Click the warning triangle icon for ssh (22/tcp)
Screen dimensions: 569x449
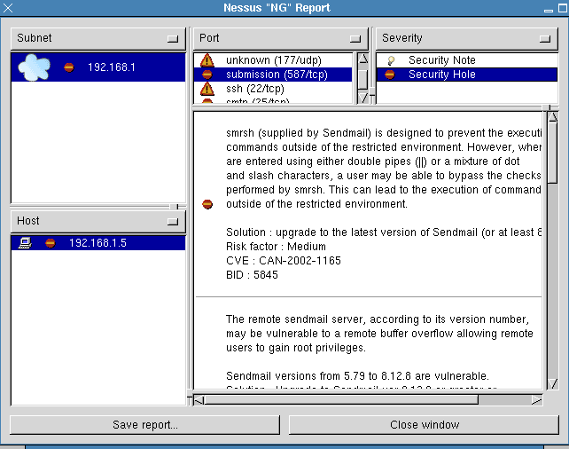(207, 89)
